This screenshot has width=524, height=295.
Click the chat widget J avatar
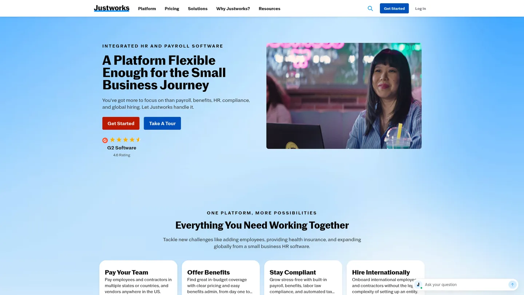418,284
